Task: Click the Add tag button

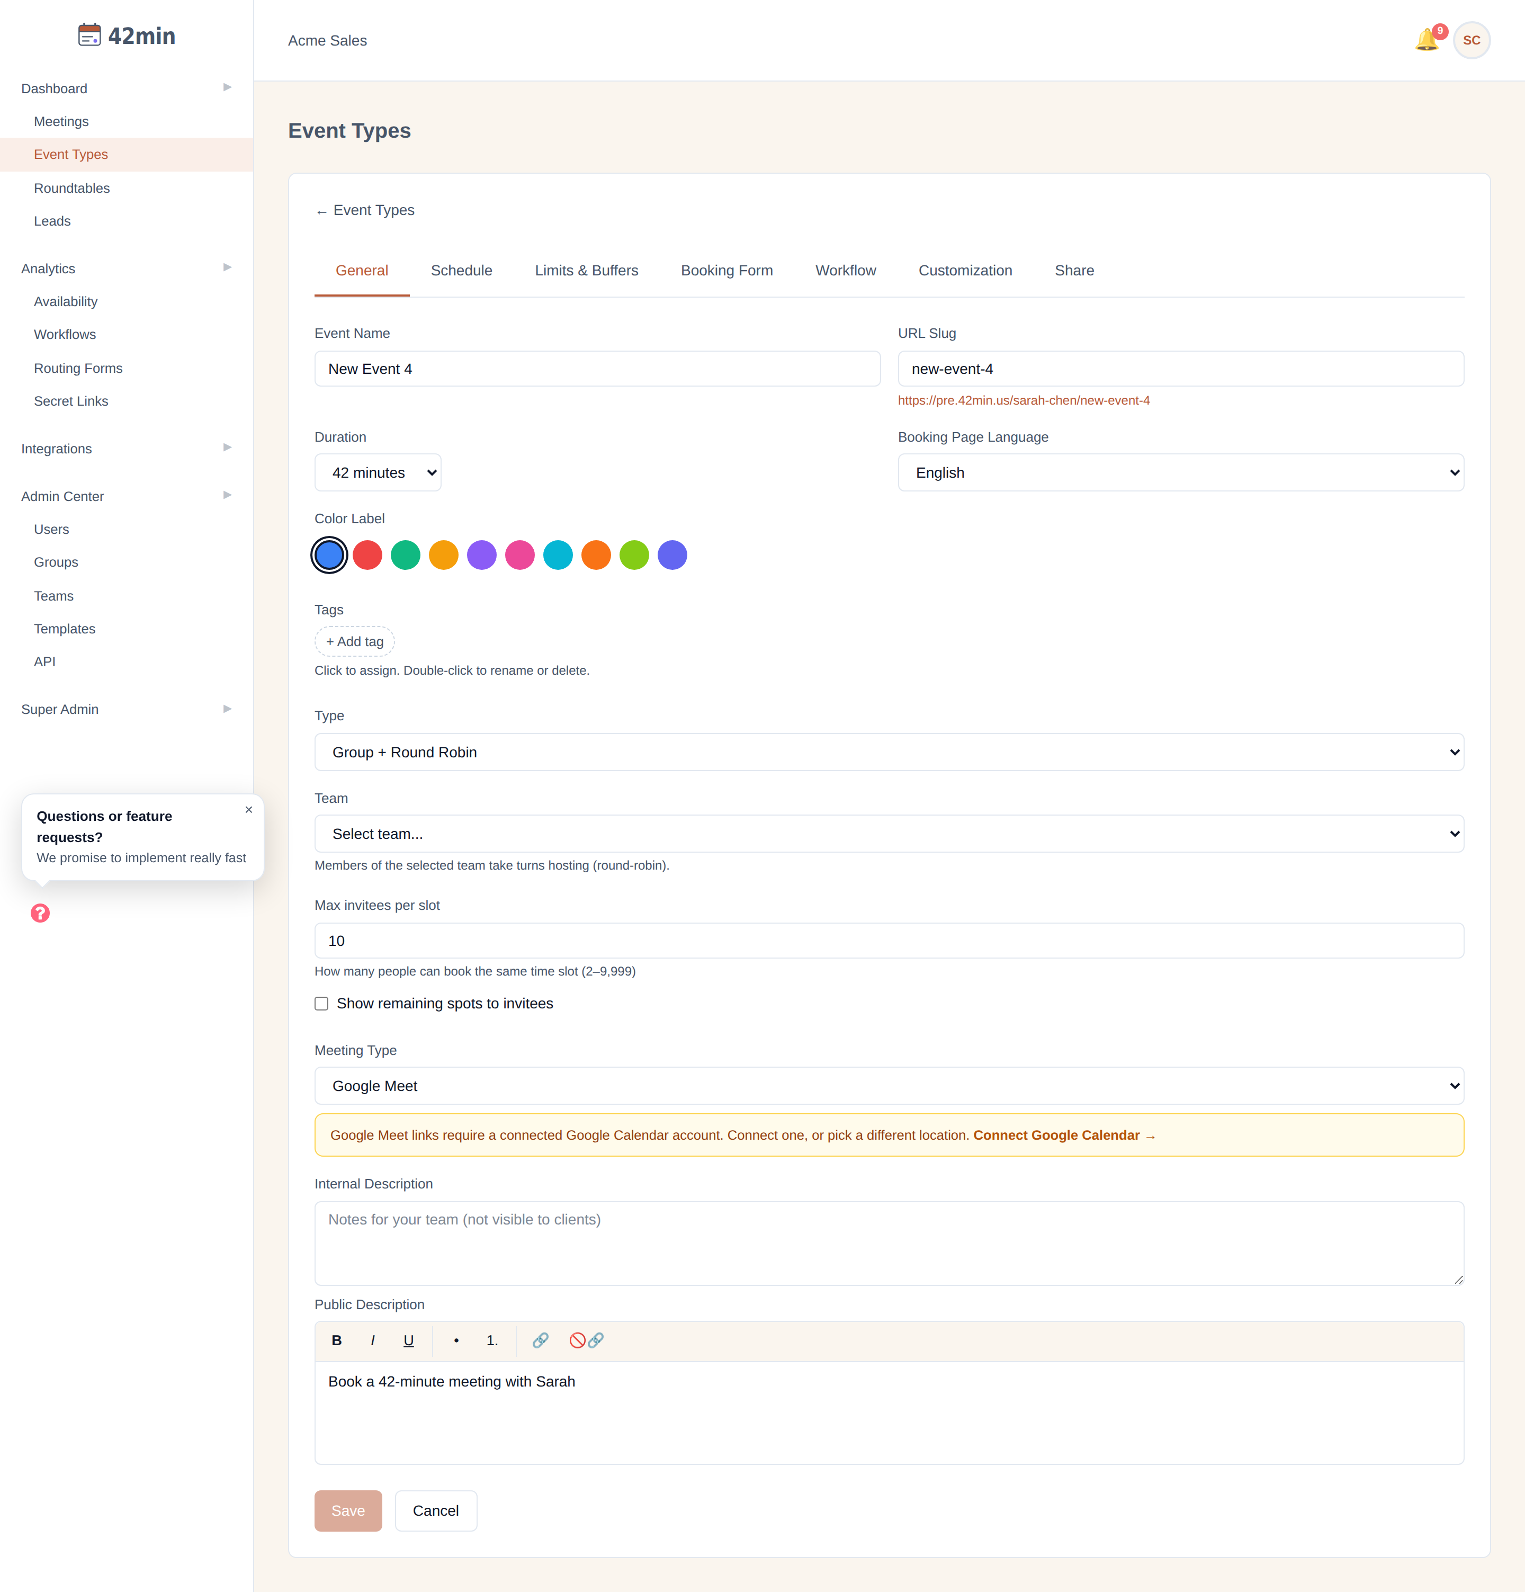Action: (x=355, y=642)
